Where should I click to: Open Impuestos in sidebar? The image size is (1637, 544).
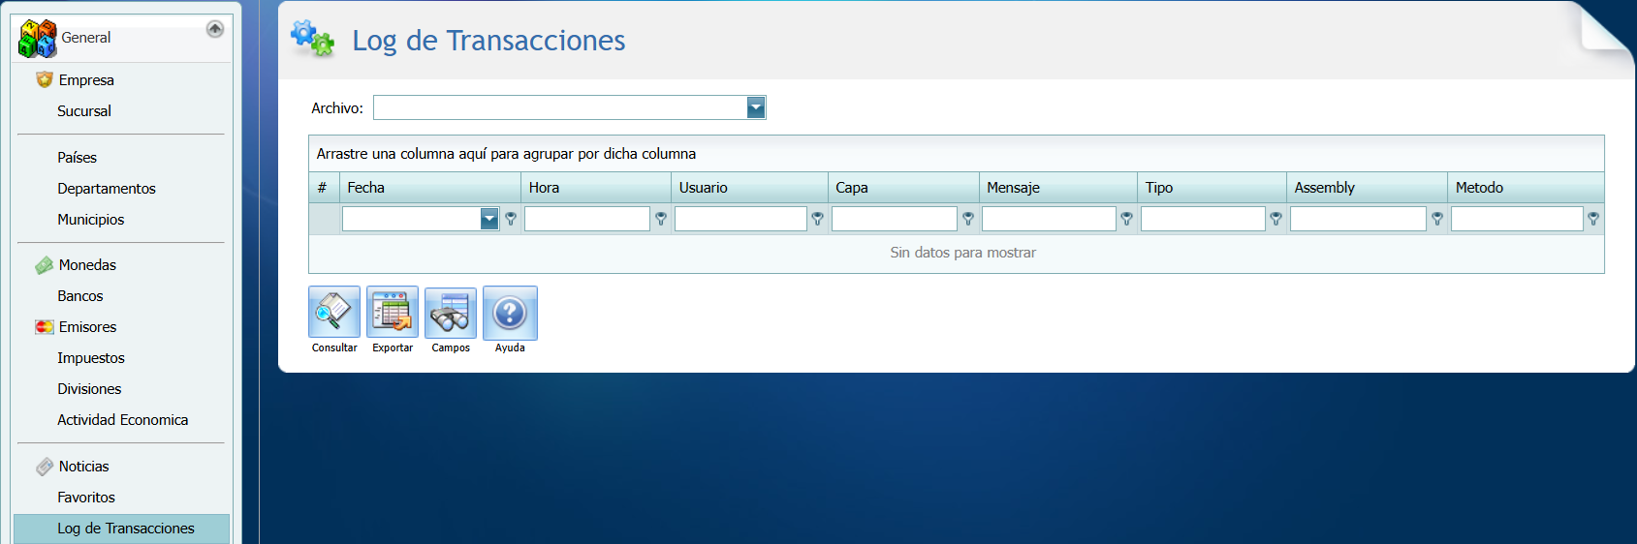tap(91, 358)
